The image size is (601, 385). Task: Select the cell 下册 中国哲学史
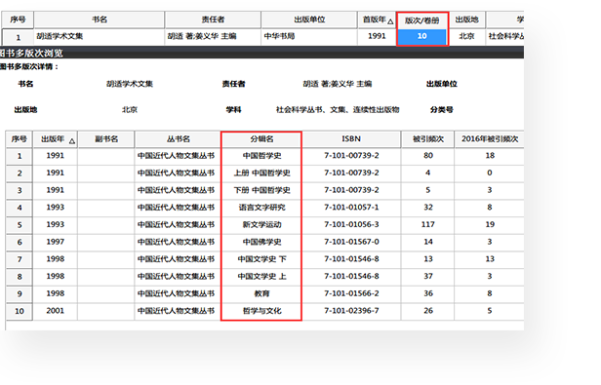[x=261, y=191]
